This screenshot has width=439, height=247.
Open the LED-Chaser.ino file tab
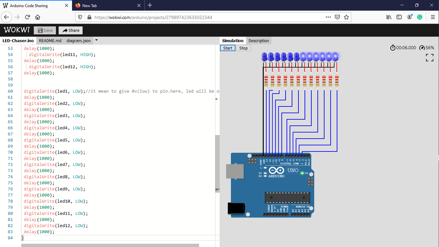(x=18, y=41)
